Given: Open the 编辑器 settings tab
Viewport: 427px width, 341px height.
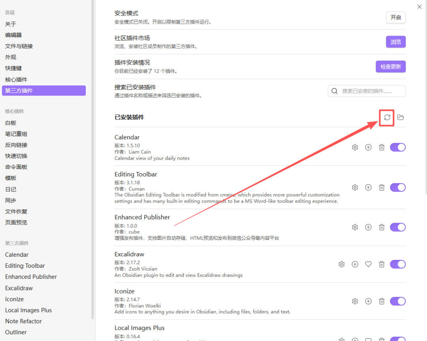Looking at the screenshot, I should tap(13, 35).
